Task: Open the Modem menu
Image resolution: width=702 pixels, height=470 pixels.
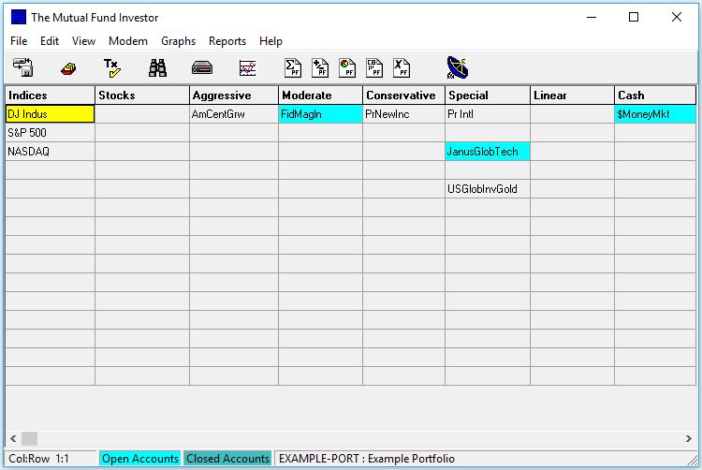Action: (128, 41)
